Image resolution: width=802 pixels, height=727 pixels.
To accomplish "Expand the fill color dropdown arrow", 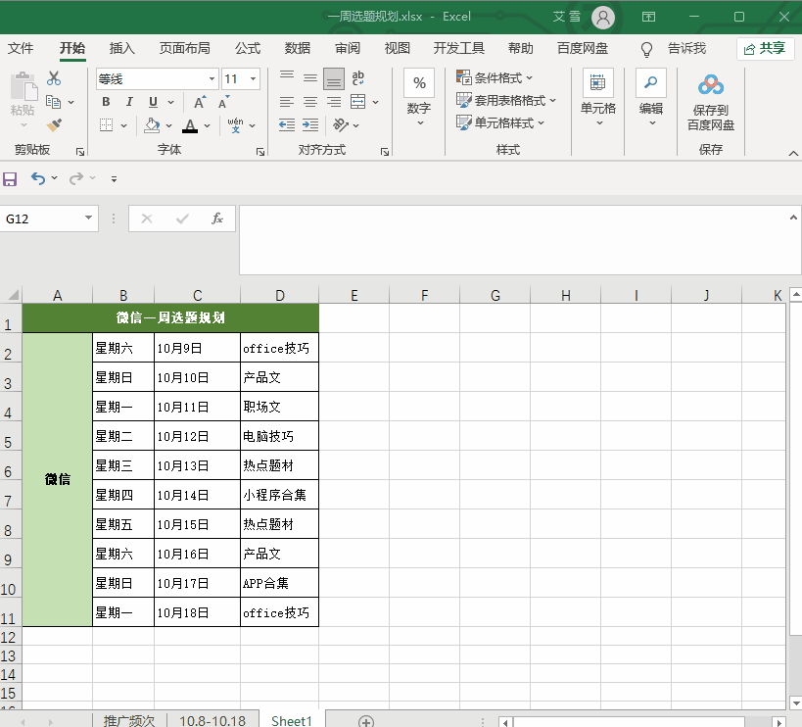I will (x=168, y=124).
